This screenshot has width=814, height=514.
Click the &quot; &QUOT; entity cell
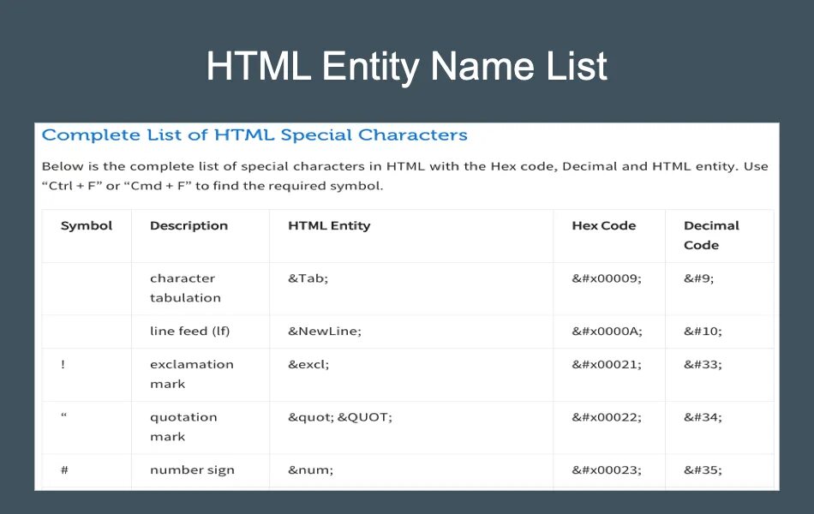tap(339, 418)
